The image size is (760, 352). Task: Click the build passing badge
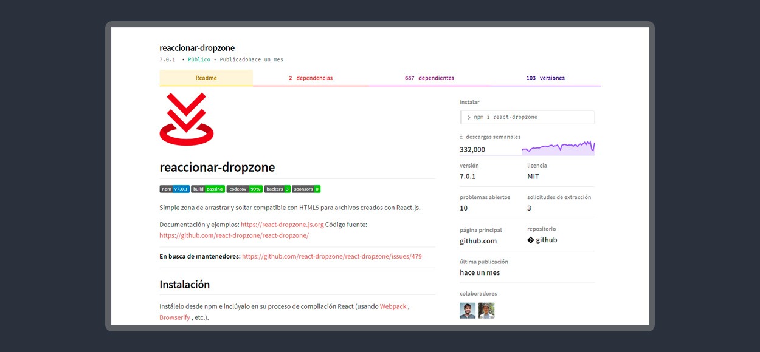point(208,189)
